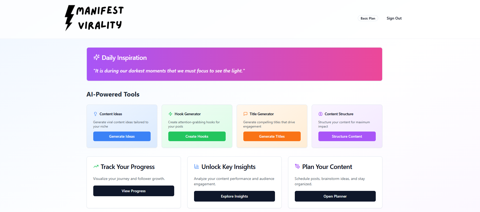Select the green Create Hooks button
Viewport: 480px width, 212px height.
click(x=197, y=136)
